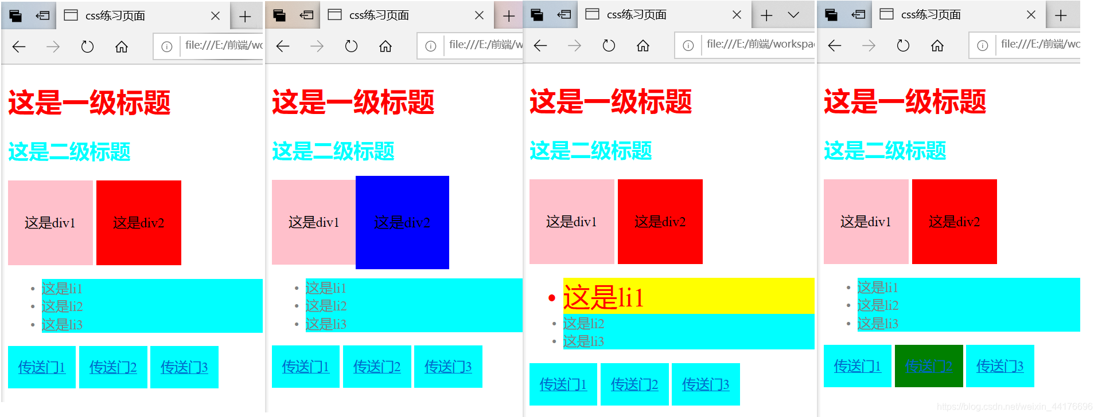
Task: Refresh the window with green 传送门2
Action: (903, 45)
